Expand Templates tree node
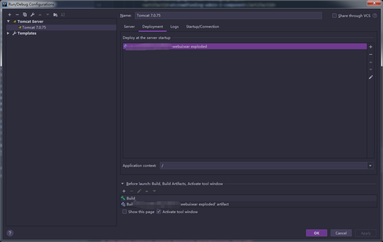The image size is (383, 242). tap(8, 33)
